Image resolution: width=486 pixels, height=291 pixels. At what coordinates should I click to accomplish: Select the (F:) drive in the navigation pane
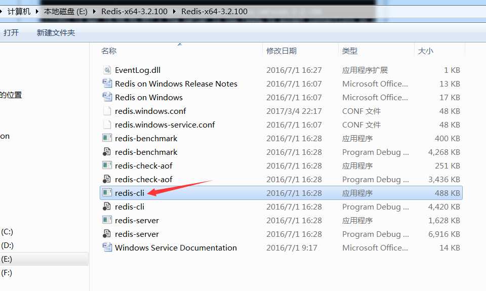7,273
